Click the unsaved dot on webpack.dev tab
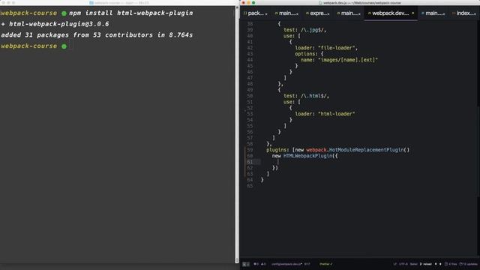 pyautogui.click(x=413, y=13)
